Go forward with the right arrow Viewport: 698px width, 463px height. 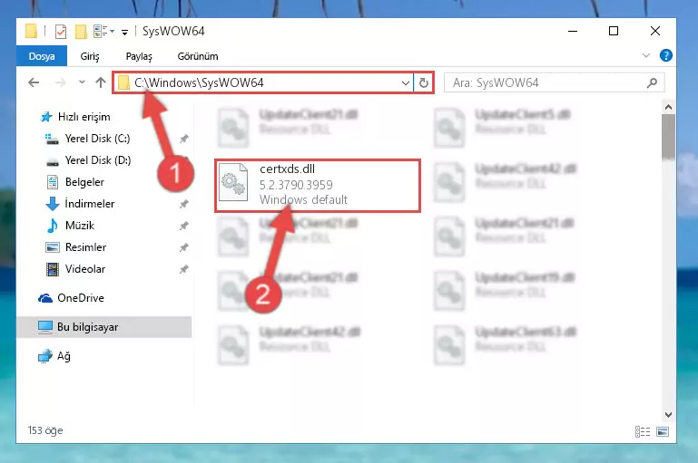60,82
